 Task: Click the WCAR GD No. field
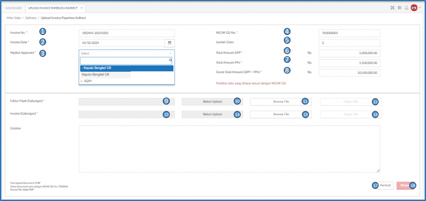349,33
